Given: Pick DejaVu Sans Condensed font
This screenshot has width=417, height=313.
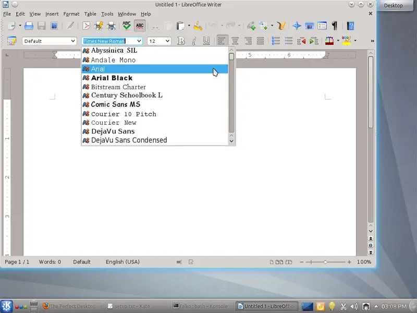Looking at the screenshot, I should (x=155, y=140).
